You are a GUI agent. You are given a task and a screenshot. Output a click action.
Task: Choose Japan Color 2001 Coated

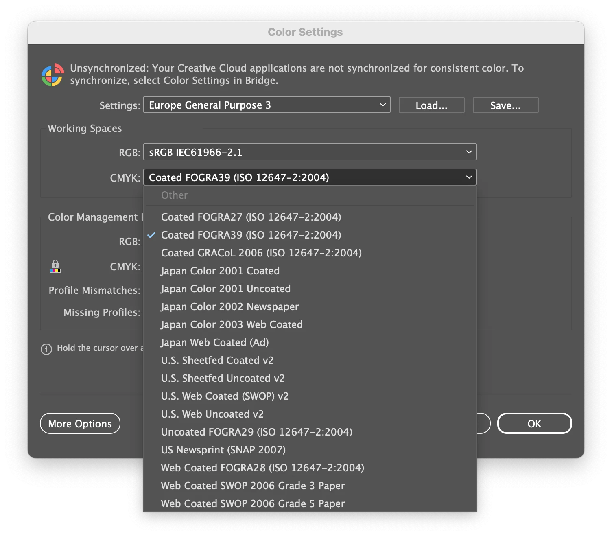tap(310, 271)
